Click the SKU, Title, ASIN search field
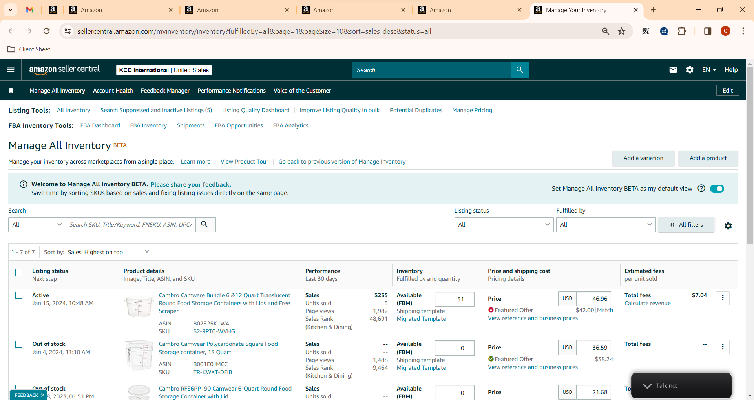Screen dimensions: 754x400 131,225
